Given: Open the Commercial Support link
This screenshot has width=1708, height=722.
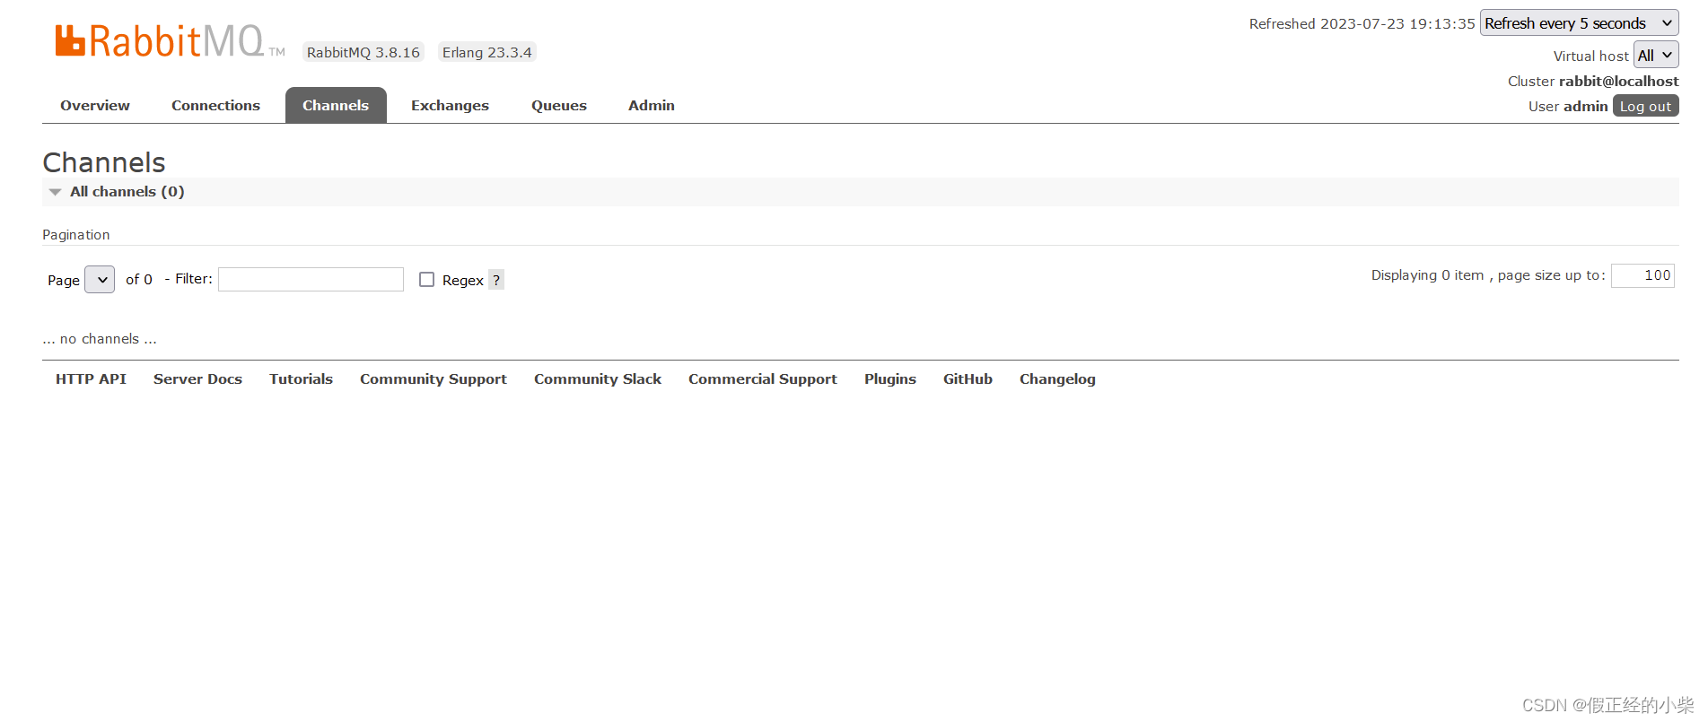Looking at the screenshot, I should point(763,378).
